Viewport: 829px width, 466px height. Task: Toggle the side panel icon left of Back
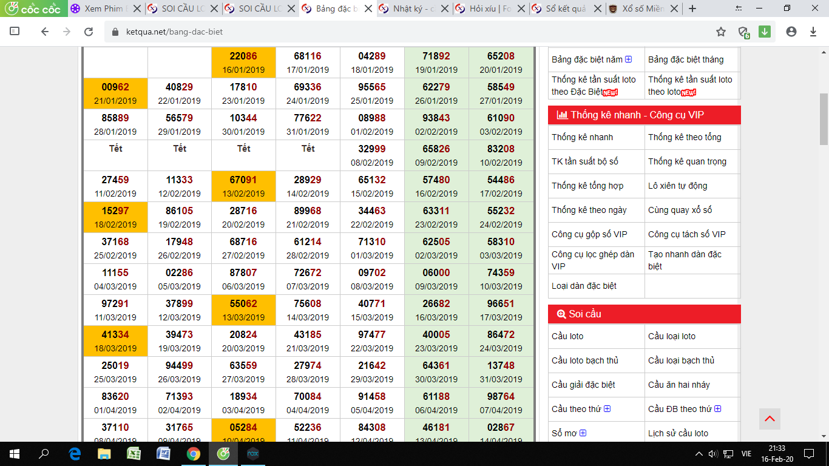[x=15, y=32]
